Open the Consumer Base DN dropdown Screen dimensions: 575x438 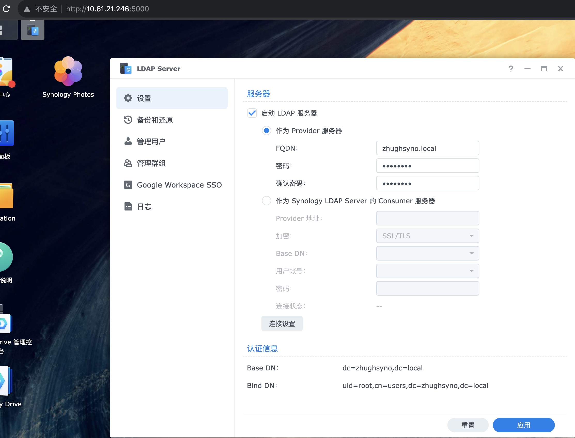[x=428, y=253]
